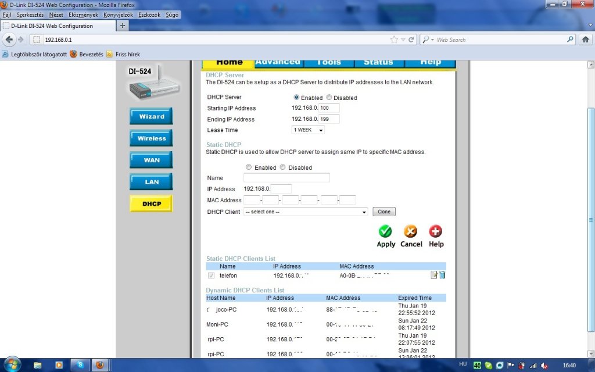Switch to the Help tab
The image size is (595, 372).
431,63
